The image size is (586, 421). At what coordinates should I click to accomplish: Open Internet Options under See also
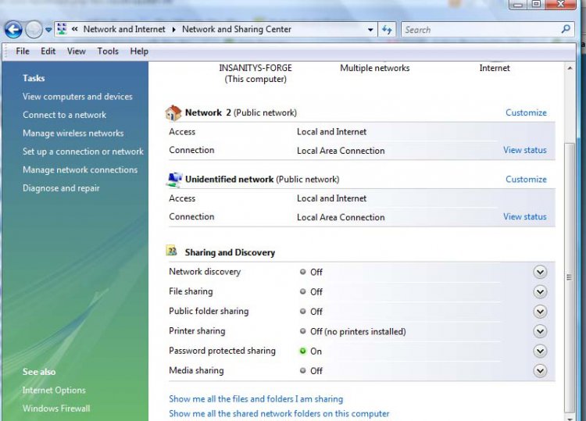coord(54,391)
